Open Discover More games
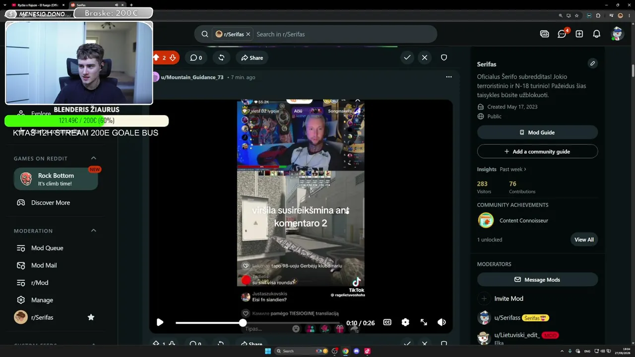Viewport: 635px width, 357px height. click(x=51, y=202)
